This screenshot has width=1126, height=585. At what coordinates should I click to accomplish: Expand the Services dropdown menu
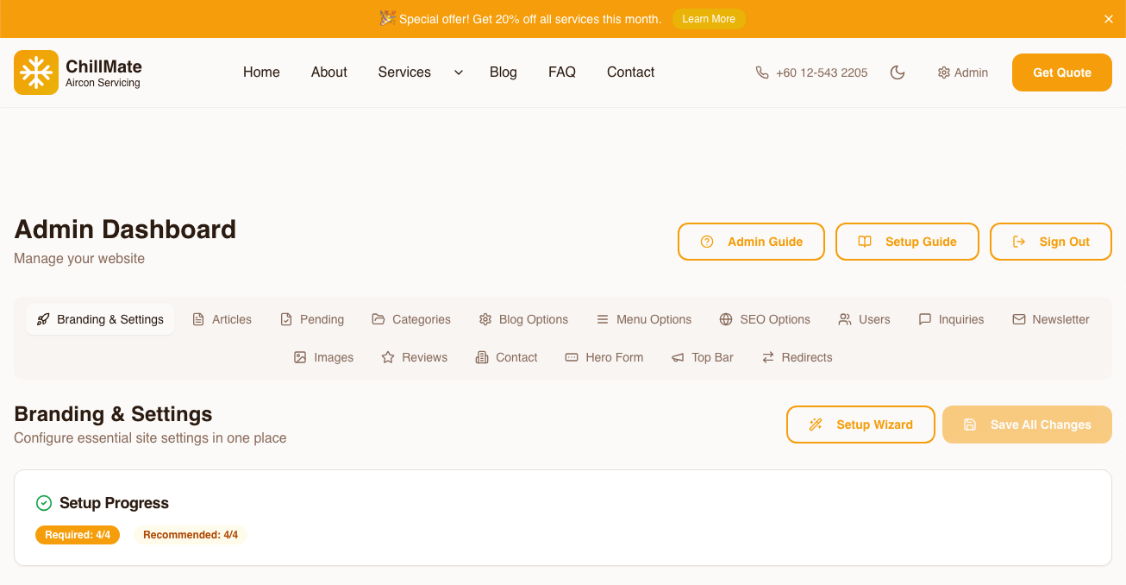pyautogui.click(x=418, y=72)
